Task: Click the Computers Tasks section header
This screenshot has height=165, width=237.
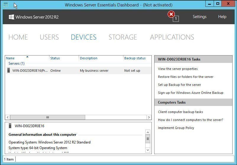Action: pos(193,102)
